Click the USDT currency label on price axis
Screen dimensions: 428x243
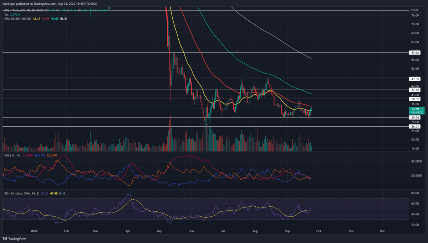click(415, 11)
